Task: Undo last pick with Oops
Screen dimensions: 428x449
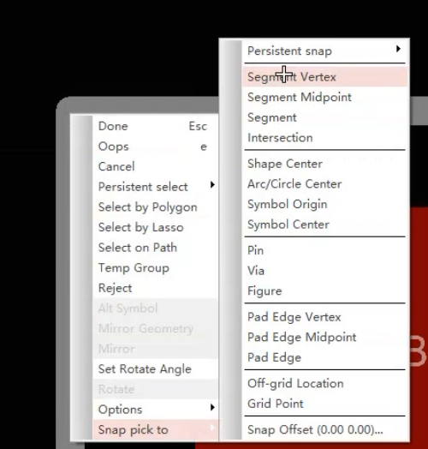Action: (155, 147)
